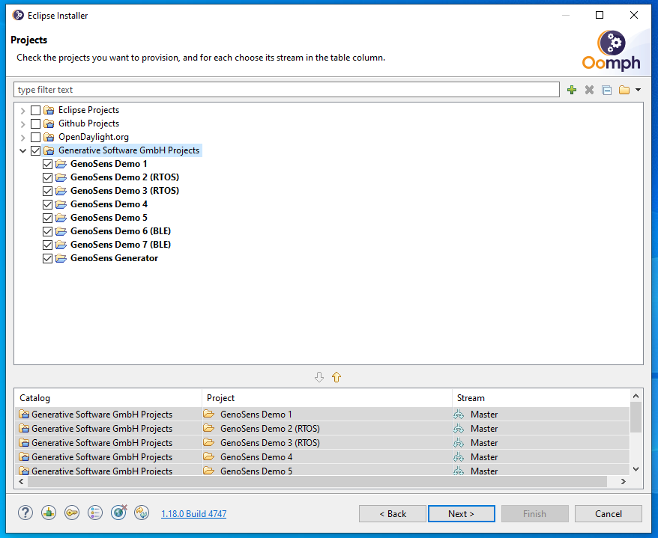
Task: Click the yellow move up arrow icon
Action: point(336,377)
